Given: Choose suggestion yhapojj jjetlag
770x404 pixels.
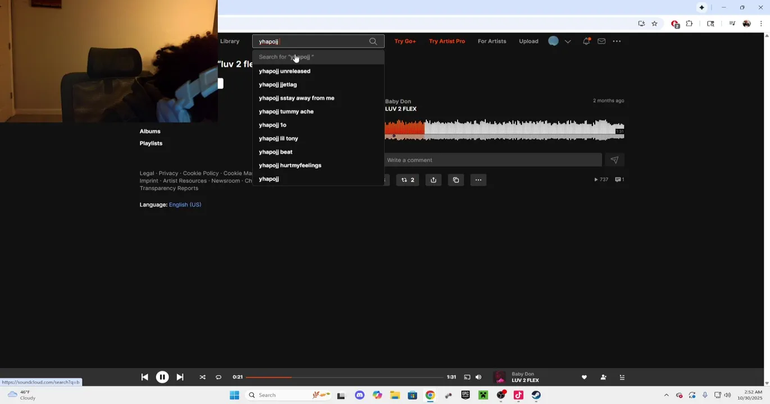Looking at the screenshot, I should click(318, 85).
